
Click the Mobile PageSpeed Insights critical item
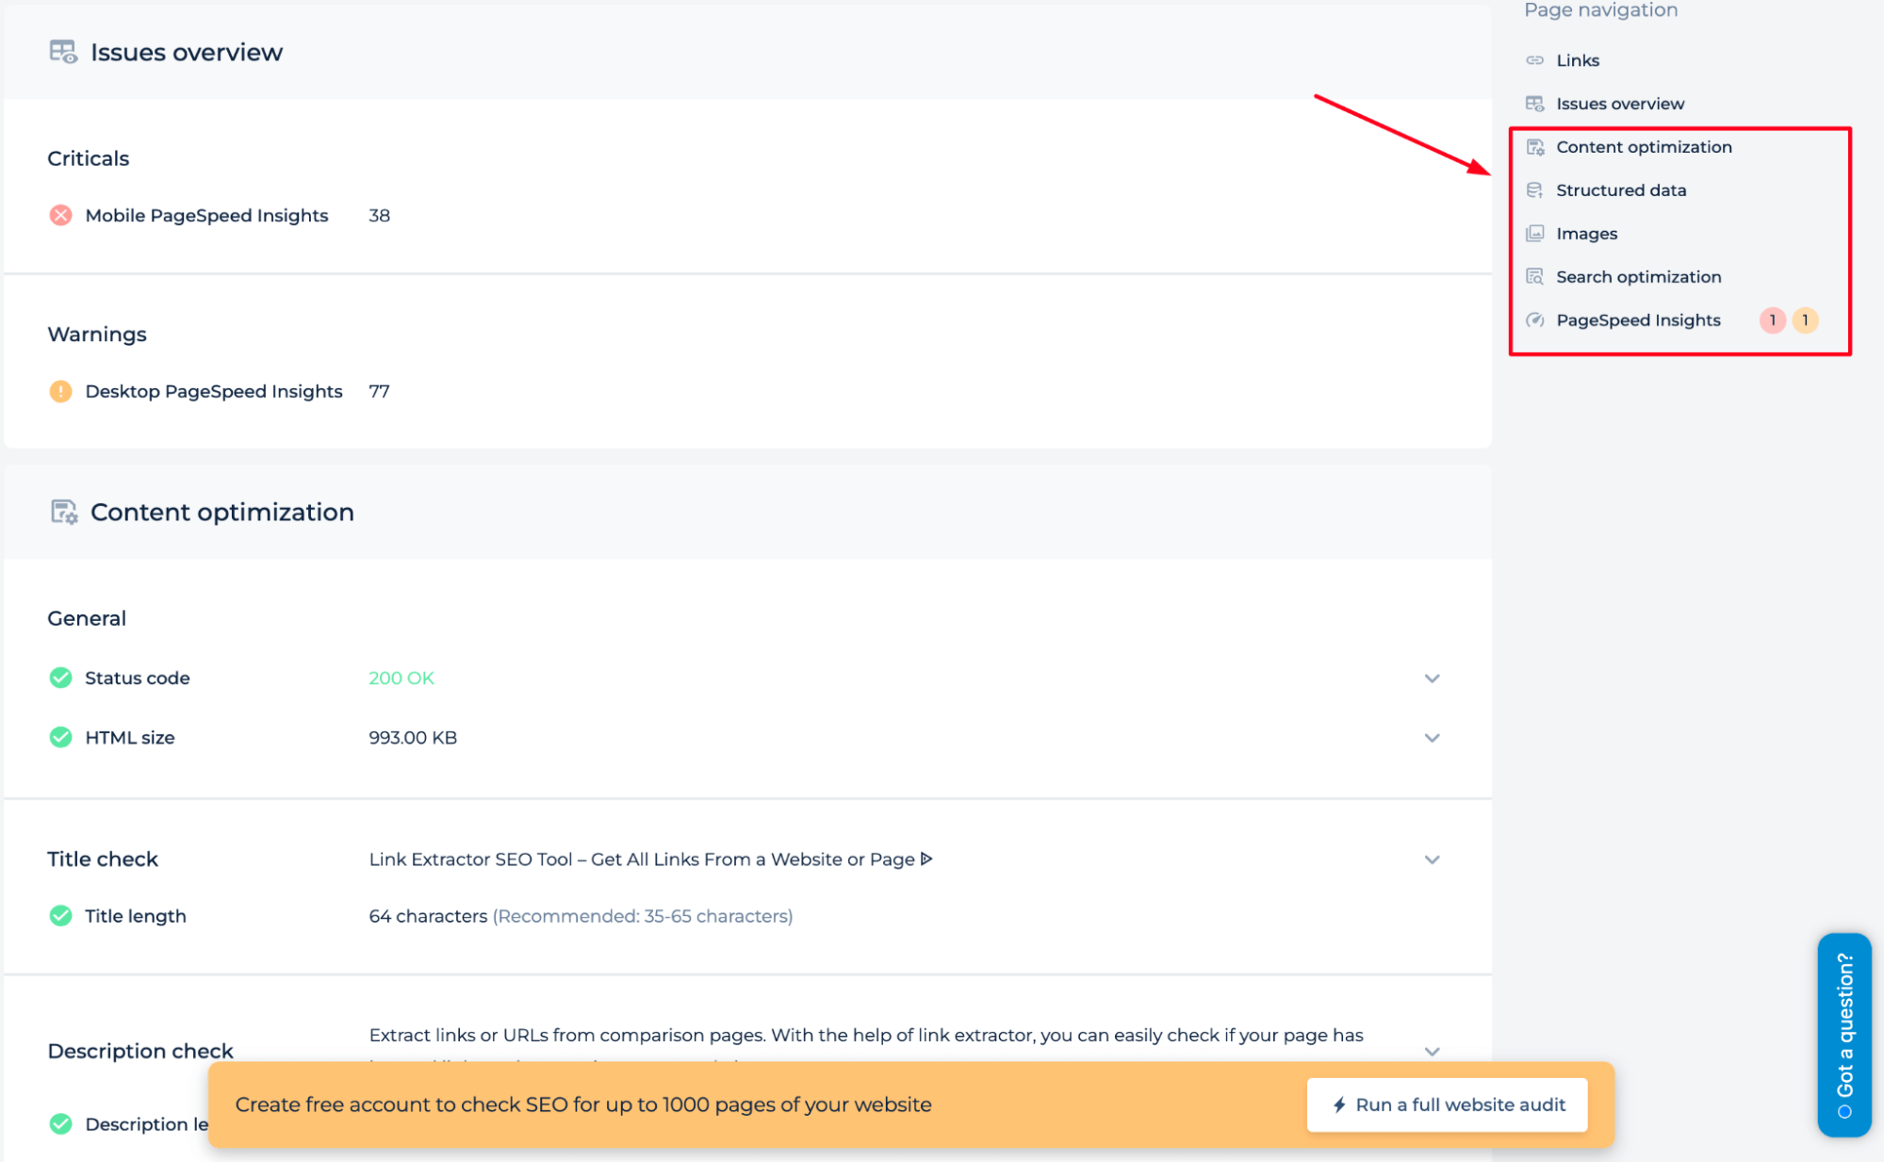(206, 215)
